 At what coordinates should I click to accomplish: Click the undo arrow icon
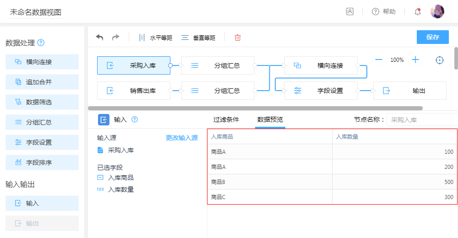click(99, 38)
